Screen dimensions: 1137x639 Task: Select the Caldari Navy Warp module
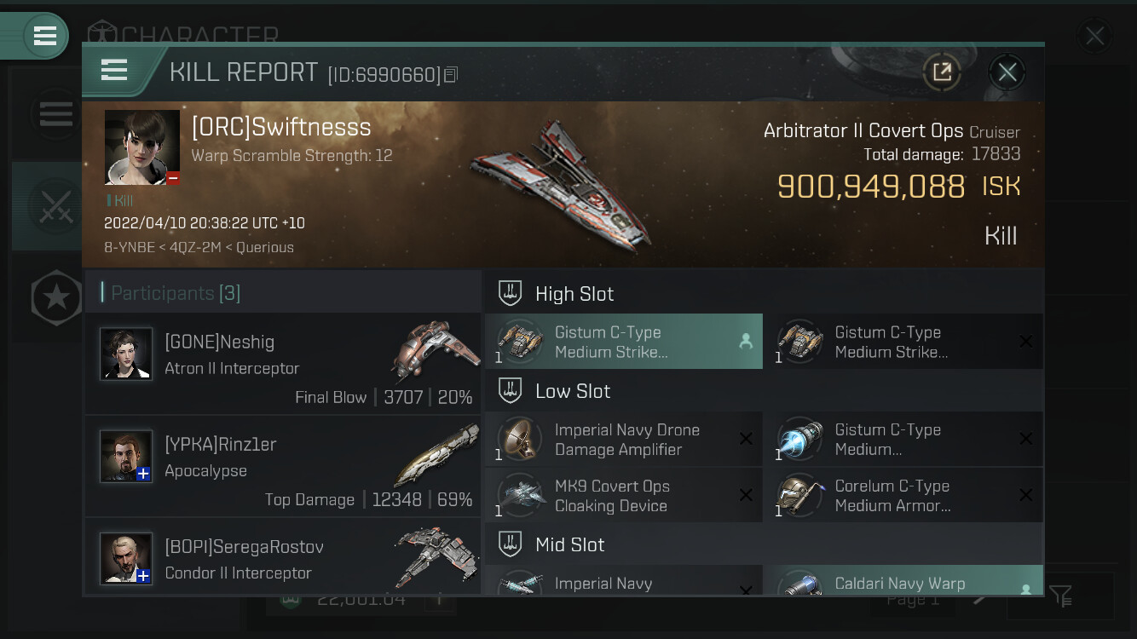coord(904,580)
